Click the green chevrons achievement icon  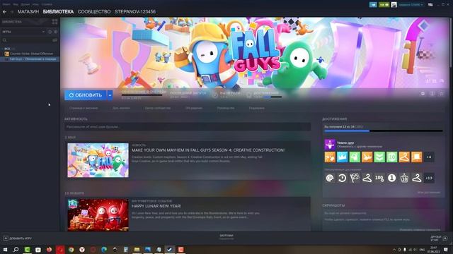pyautogui.click(x=379, y=157)
